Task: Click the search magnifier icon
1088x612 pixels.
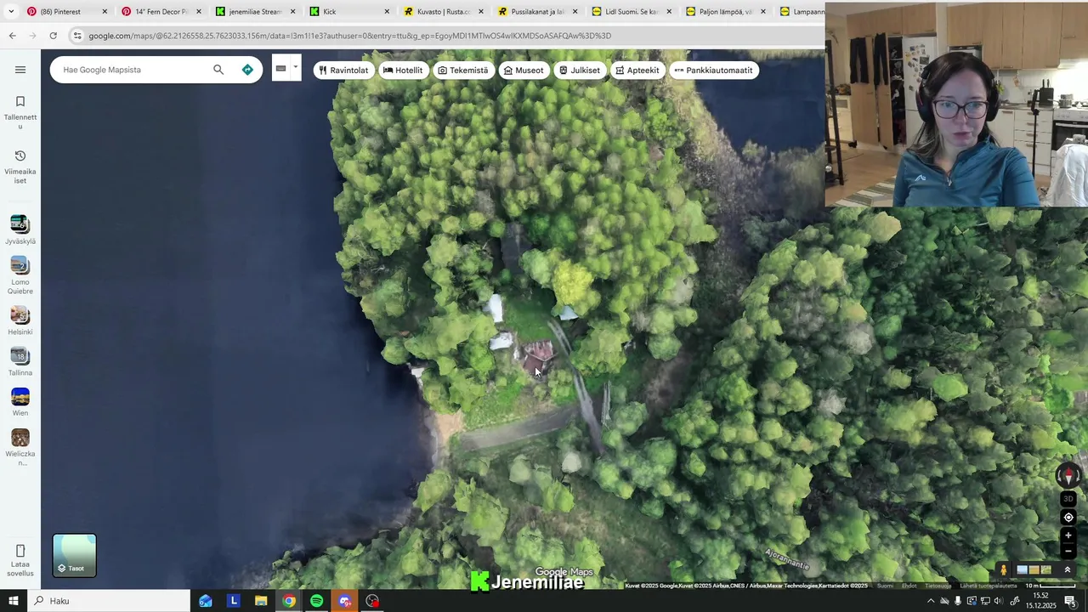Action: point(218,70)
